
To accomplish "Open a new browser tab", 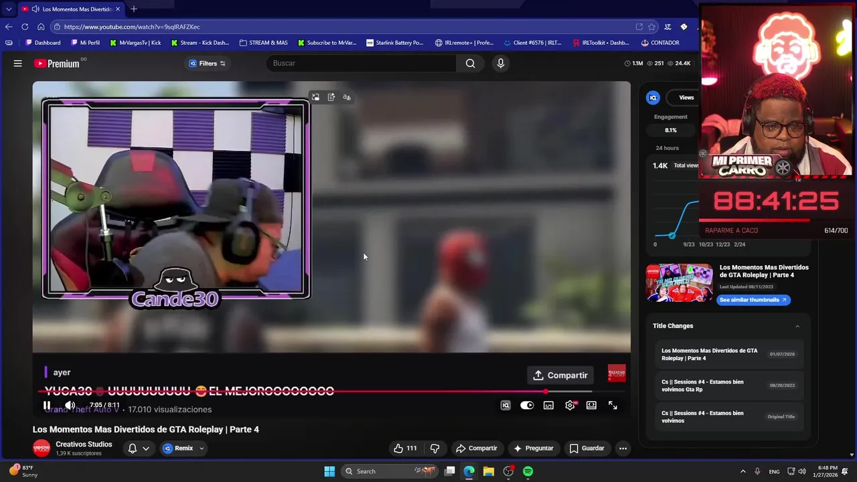I will [x=134, y=9].
